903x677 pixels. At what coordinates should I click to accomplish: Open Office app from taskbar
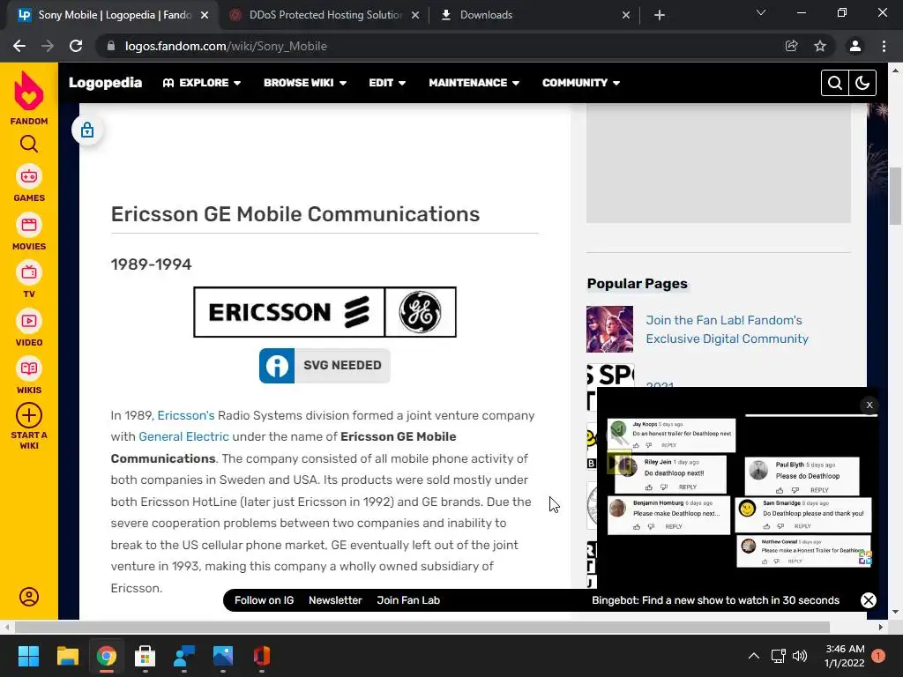pos(261,656)
